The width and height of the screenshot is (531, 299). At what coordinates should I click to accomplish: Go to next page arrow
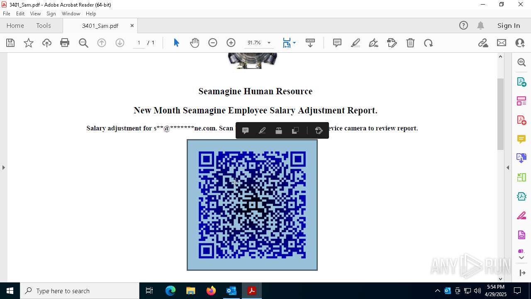click(x=120, y=43)
